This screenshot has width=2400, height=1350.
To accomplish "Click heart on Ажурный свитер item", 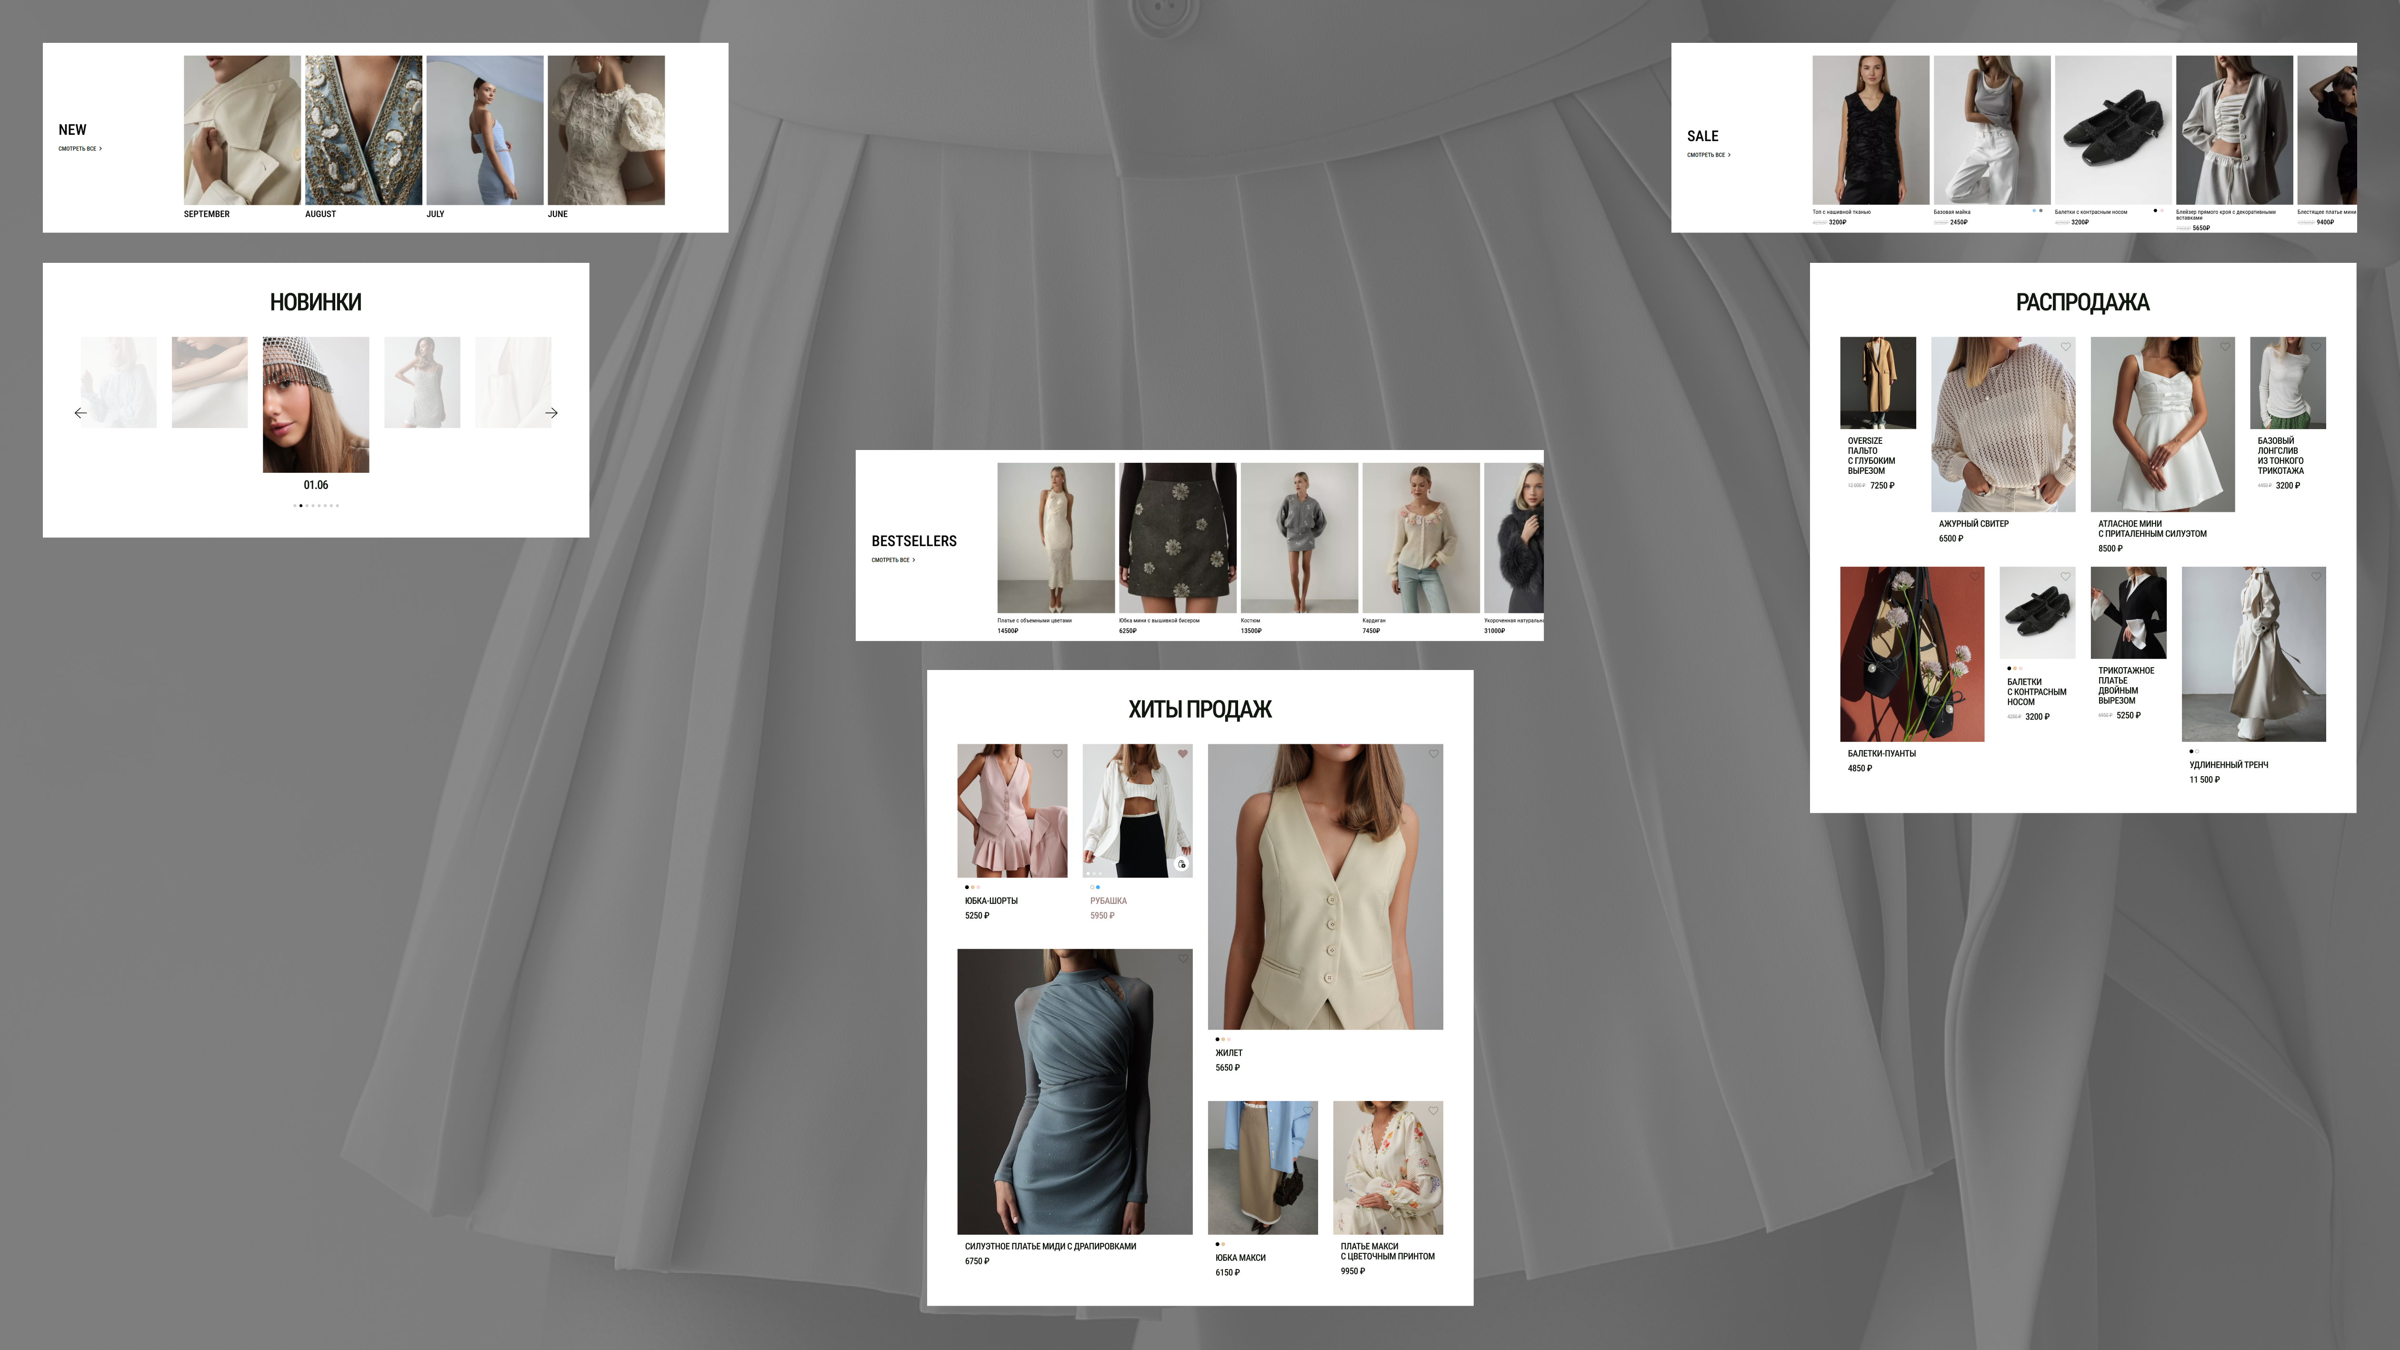I will 2066,347.
